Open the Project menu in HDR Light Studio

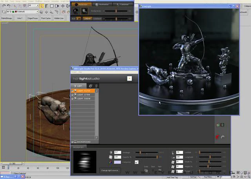[x=74, y=72]
